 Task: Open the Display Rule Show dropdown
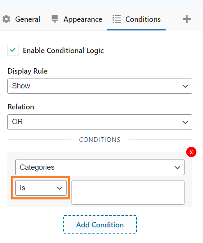point(100,86)
